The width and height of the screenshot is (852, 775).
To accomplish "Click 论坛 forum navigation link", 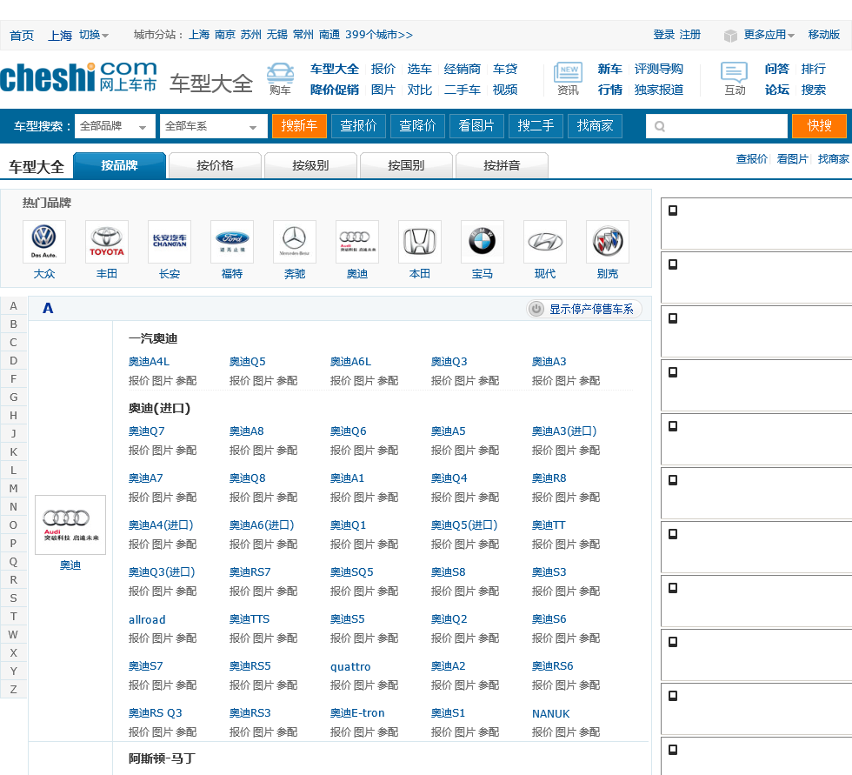I will (x=777, y=90).
